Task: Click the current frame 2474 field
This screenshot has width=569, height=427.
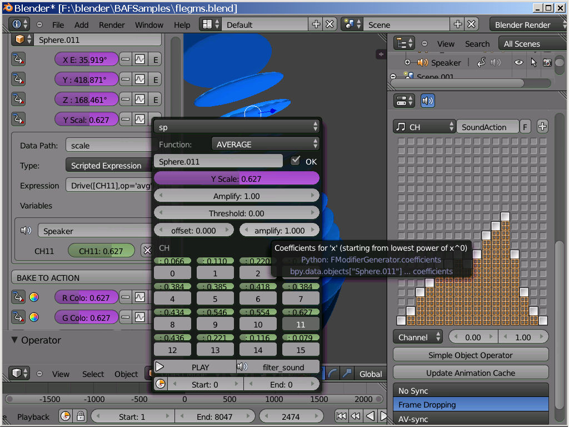Action: [291, 416]
